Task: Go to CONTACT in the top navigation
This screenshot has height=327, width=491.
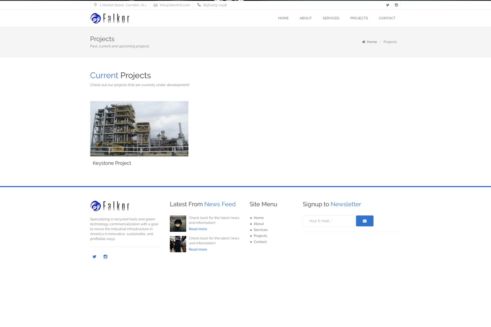Action: 387,18
